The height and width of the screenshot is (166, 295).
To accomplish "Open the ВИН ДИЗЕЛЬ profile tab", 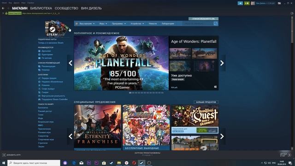I will pyautogui.click(x=91, y=8).
